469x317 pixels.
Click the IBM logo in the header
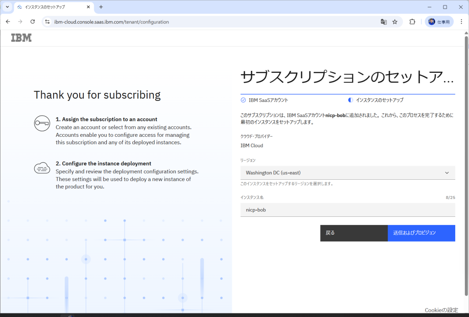(21, 38)
